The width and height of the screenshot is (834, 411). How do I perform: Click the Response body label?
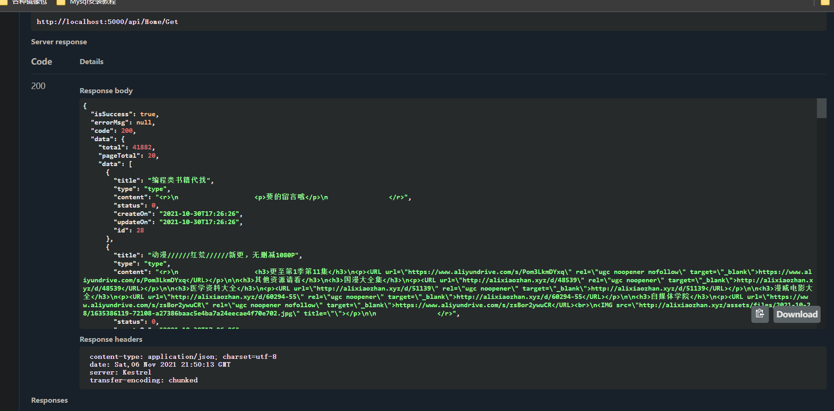(x=106, y=91)
